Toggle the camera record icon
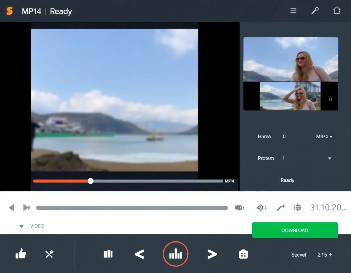The width and height of the screenshot is (351, 273). [239, 208]
